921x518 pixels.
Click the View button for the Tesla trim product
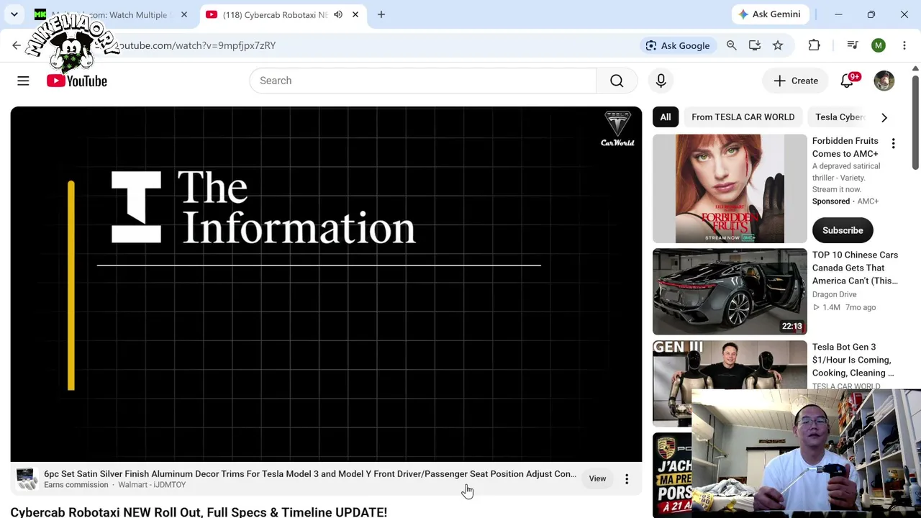click(597, 478)
